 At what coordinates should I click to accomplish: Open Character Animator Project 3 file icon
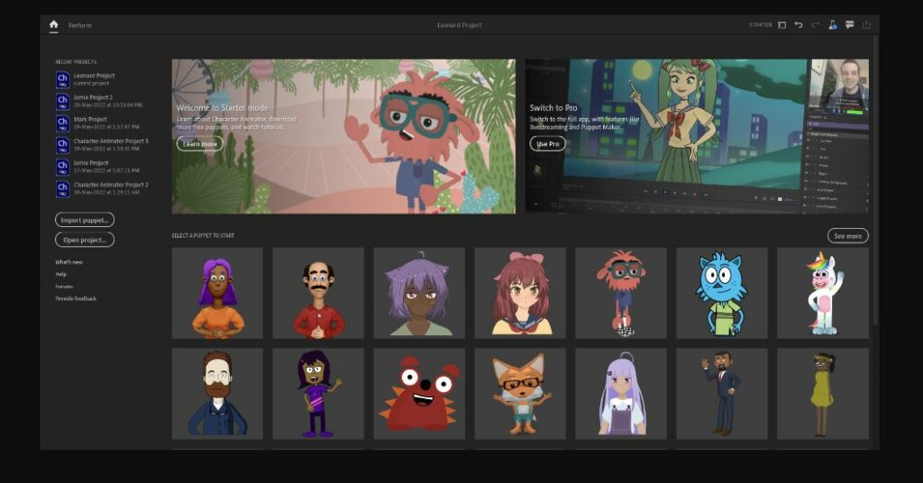62,145
